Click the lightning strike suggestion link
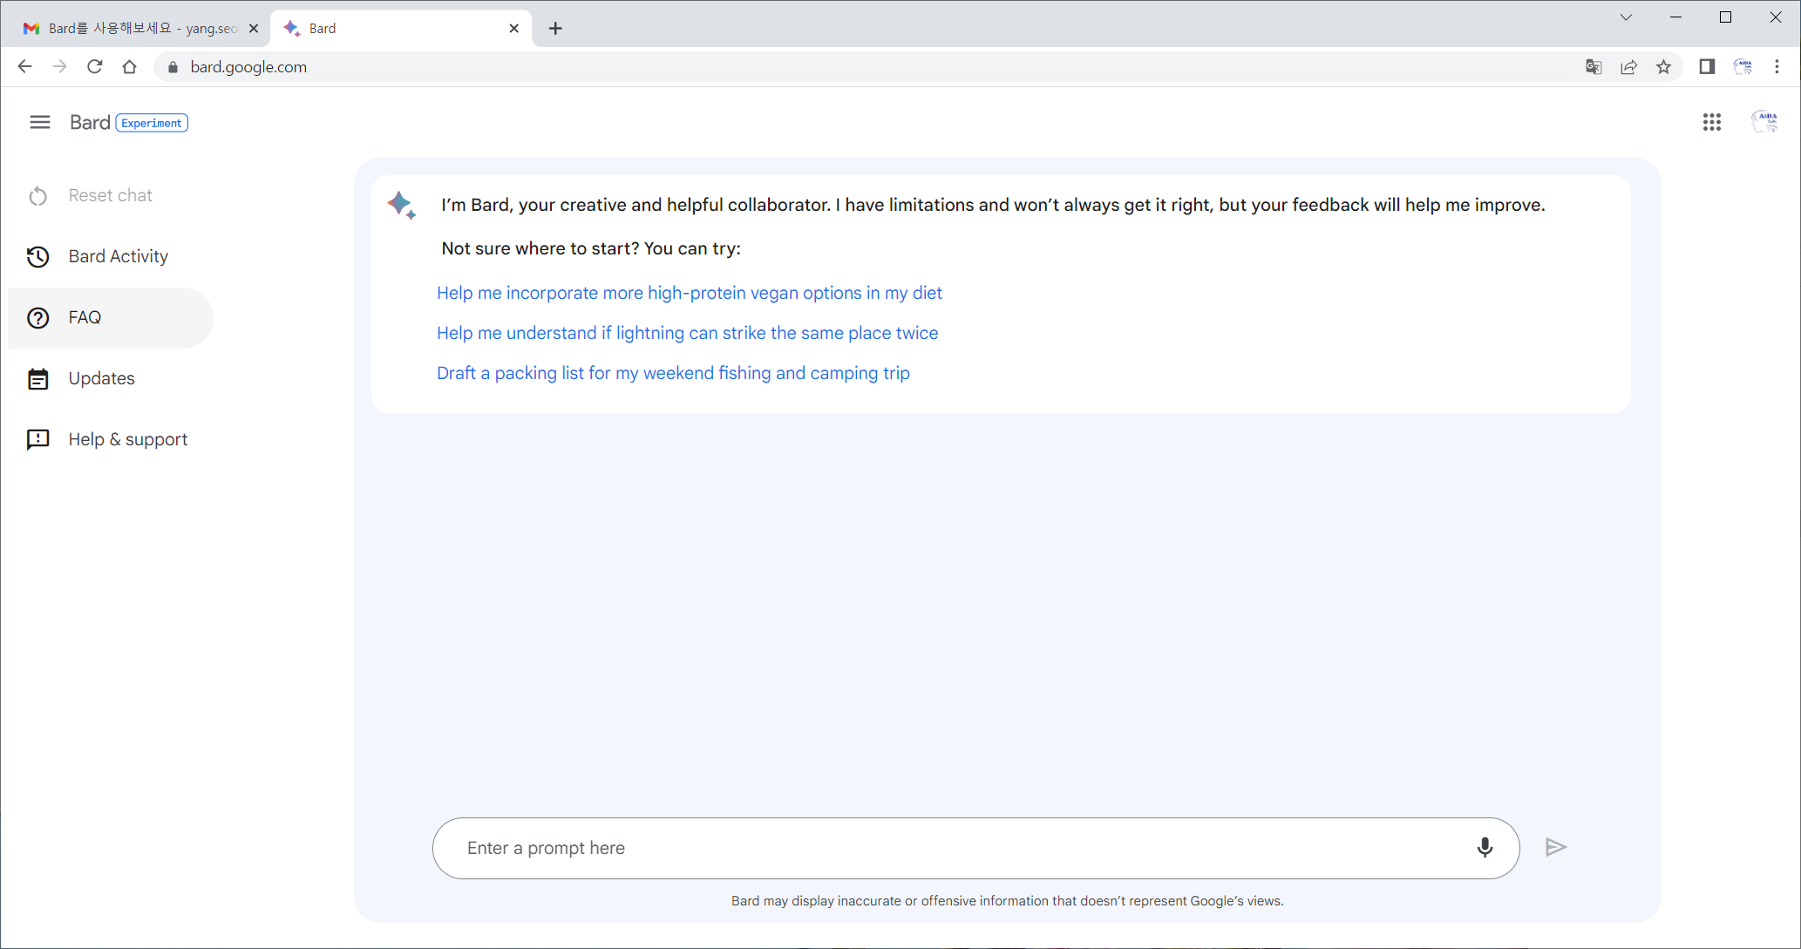The width and height of the screenshot is (1801, 949). [687, 333]
